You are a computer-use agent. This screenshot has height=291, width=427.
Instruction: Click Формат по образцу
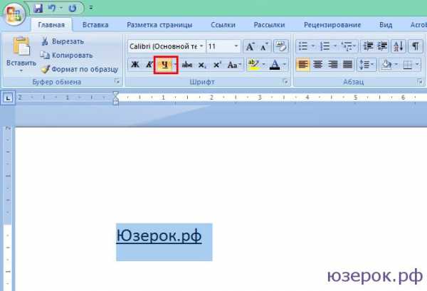[80, 69]
